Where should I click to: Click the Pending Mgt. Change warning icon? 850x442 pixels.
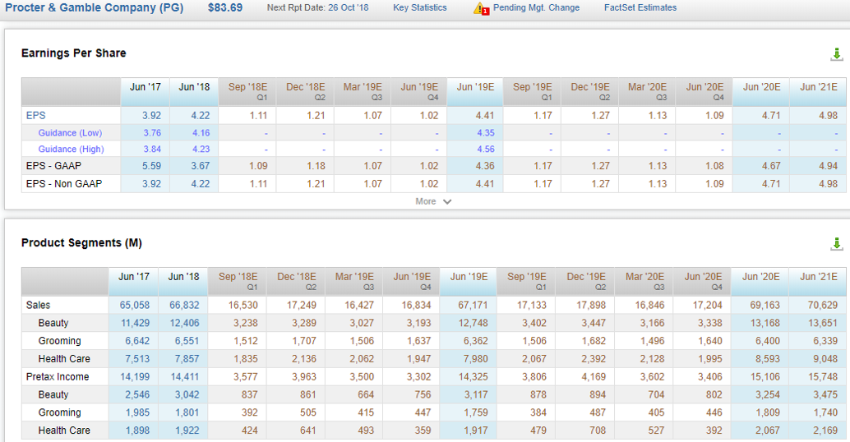click(x=481, y=8)
